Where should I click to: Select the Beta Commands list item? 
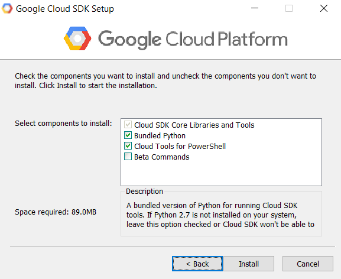click(161, 157)
